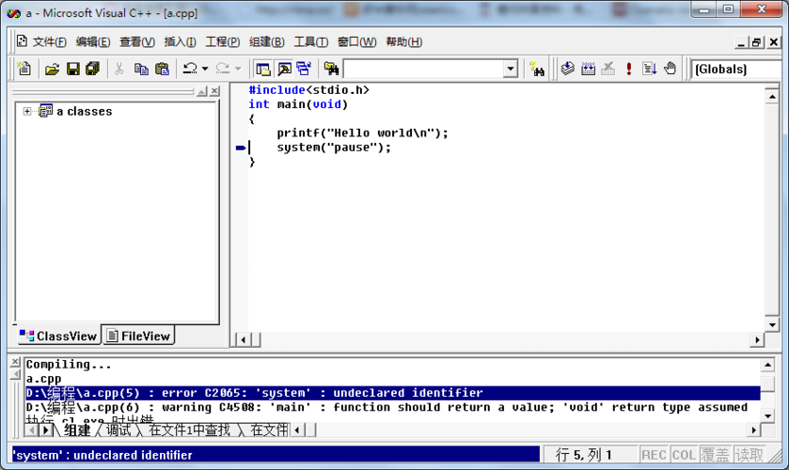Click the Save All icon
This screenshot has width=789, height=470.
click(x=92, y=69)
